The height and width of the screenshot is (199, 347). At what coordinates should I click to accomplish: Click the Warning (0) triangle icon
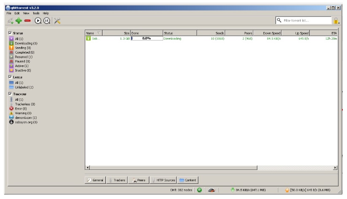11,113
